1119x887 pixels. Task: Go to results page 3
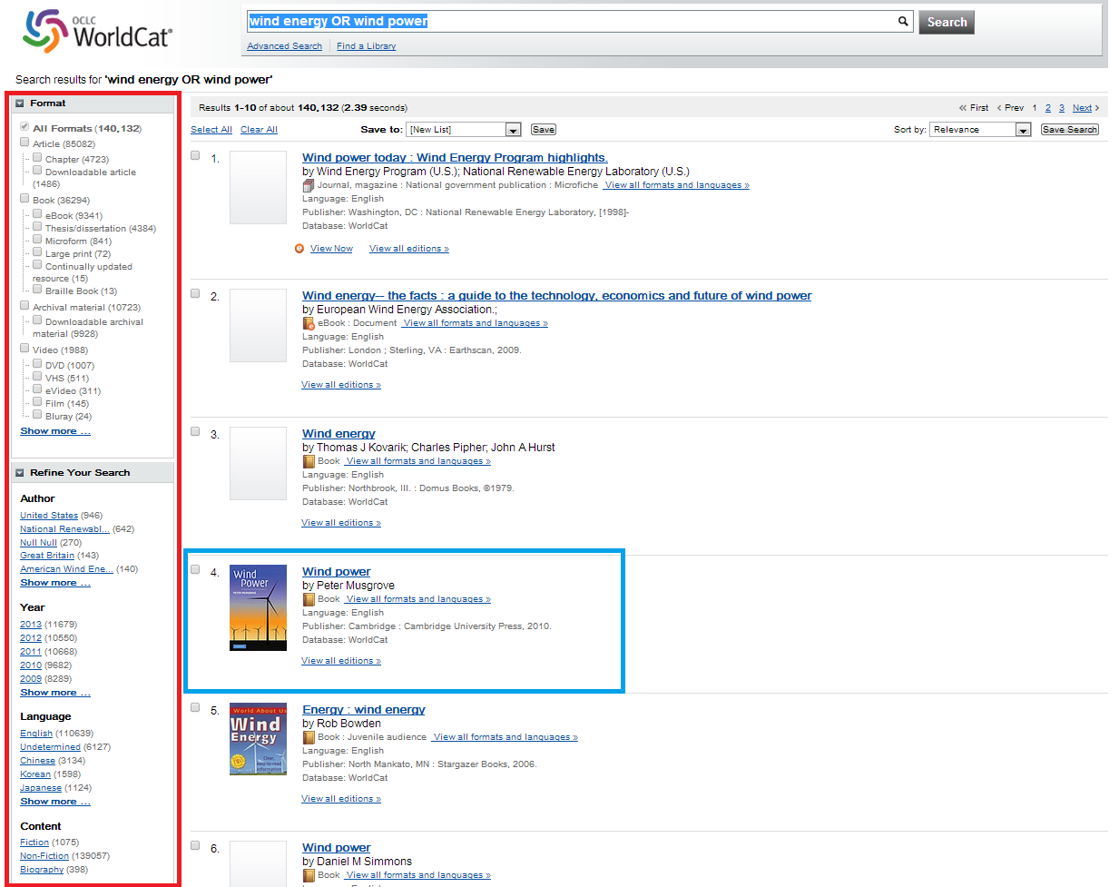point(1062,108)
